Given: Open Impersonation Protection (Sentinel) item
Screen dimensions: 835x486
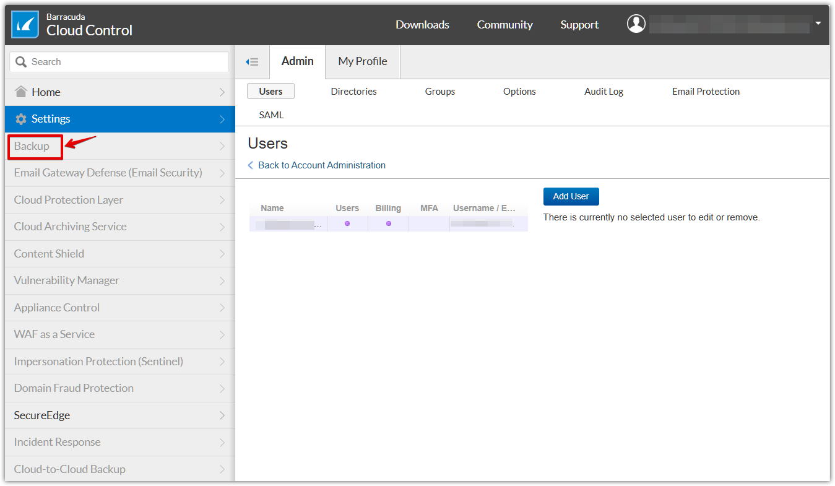Looking at the screenshot, I should click(x=120, y=362).
